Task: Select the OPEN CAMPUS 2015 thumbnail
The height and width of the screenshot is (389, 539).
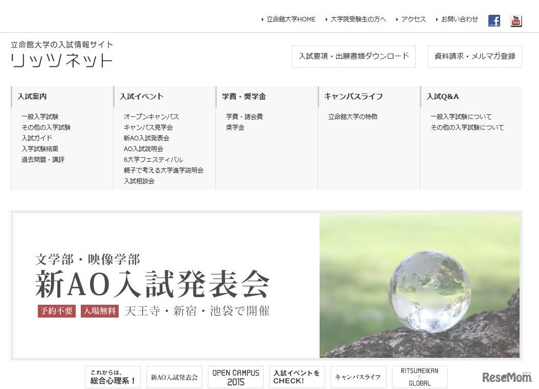Action: pos(236,377)
